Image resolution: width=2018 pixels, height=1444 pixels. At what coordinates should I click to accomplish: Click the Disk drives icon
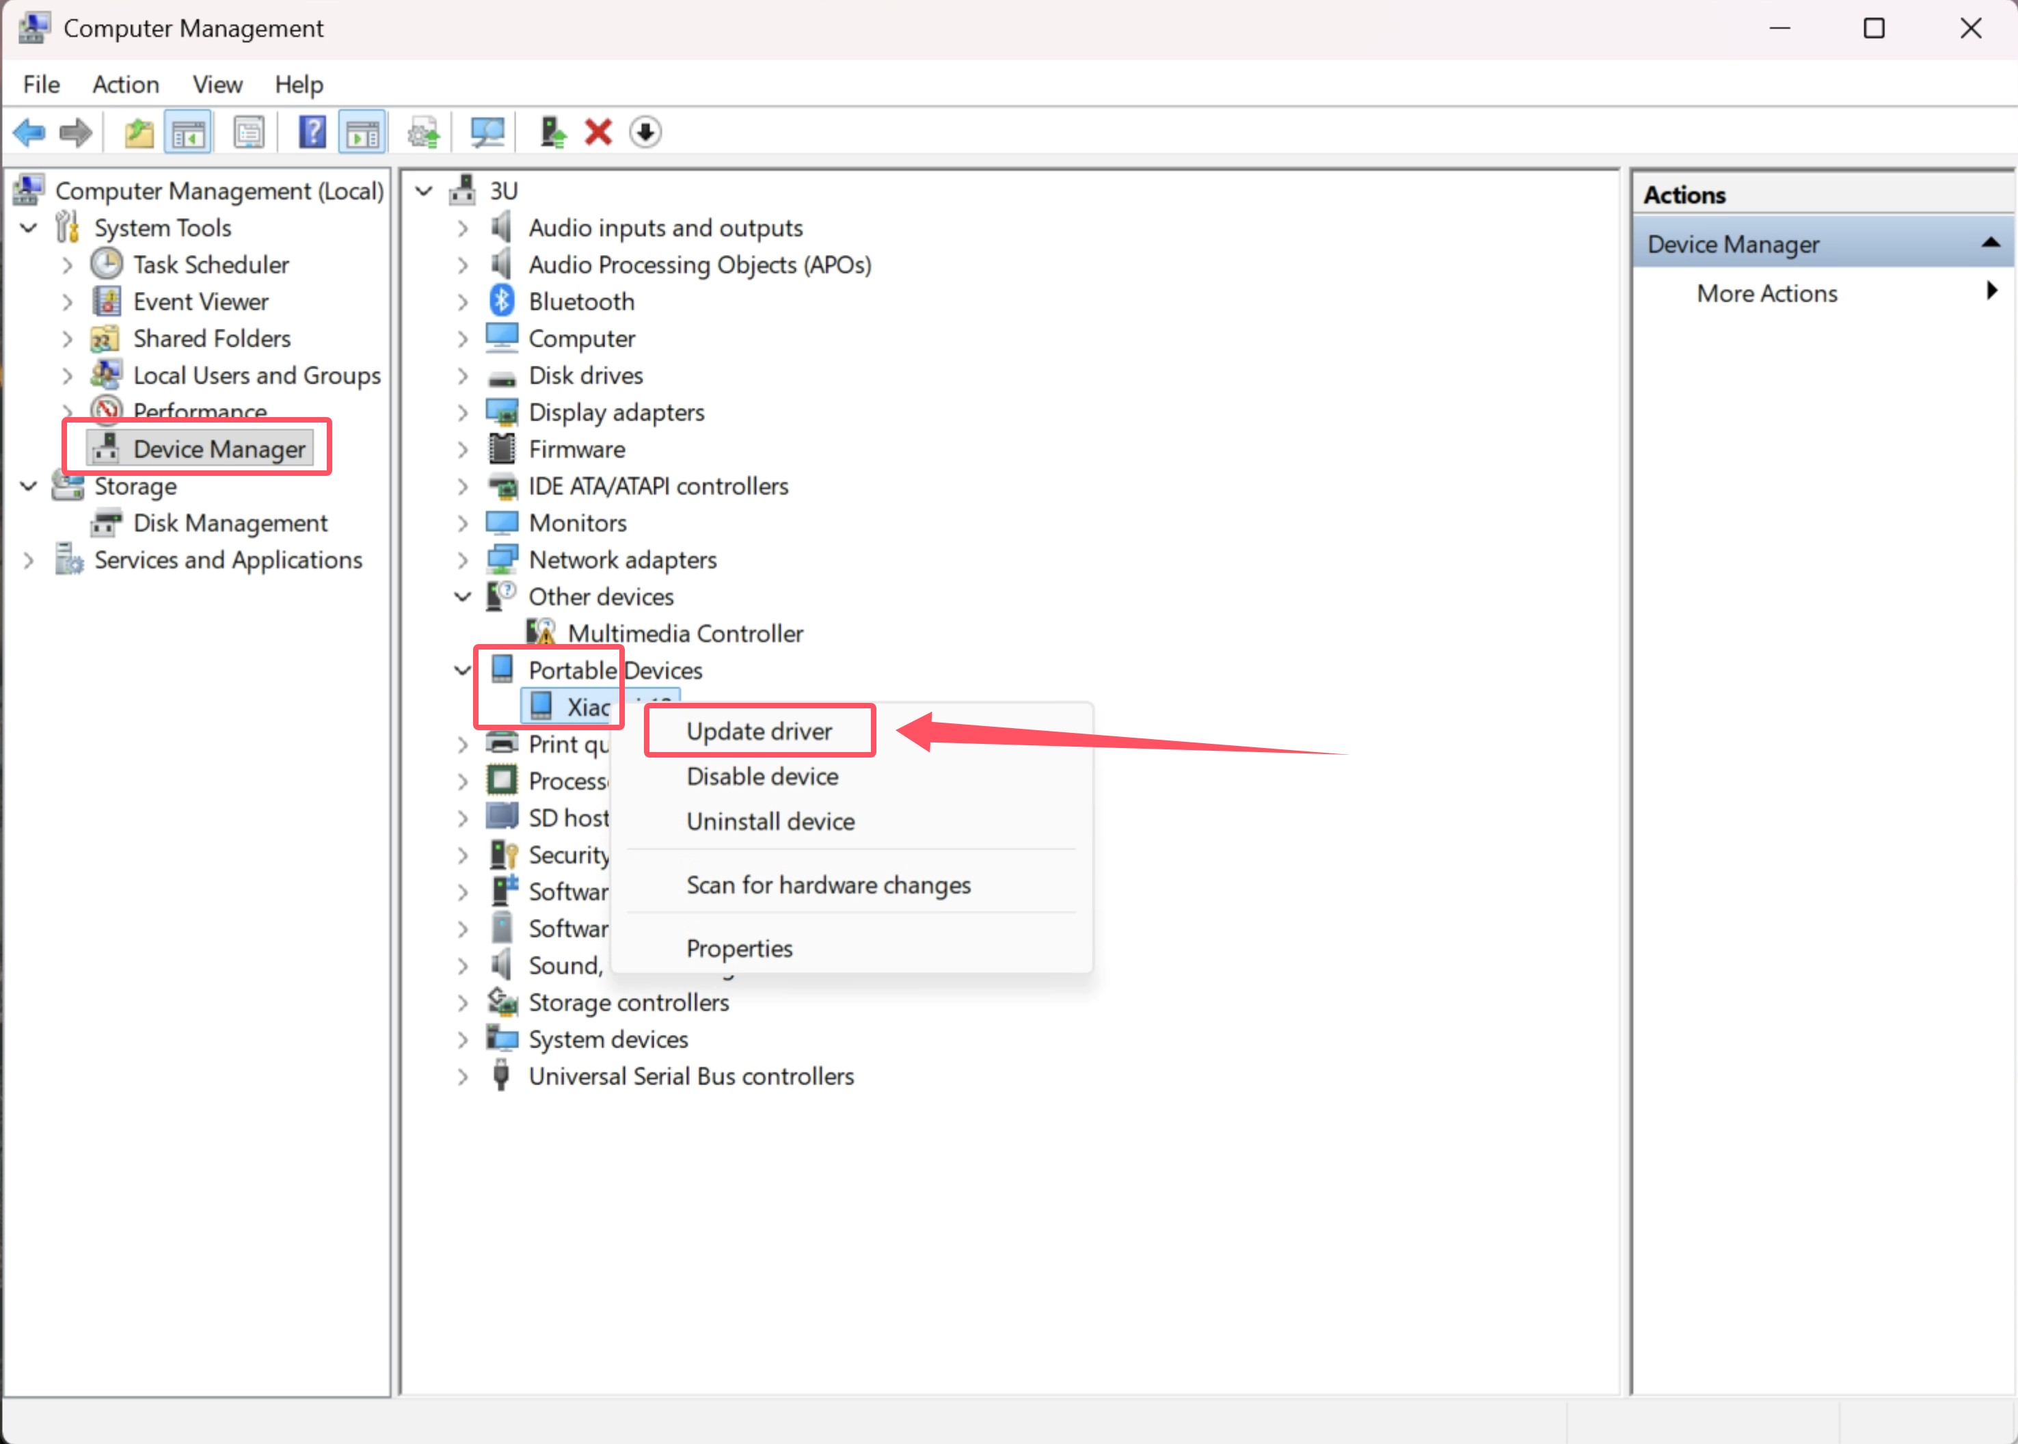pos(501,378)
